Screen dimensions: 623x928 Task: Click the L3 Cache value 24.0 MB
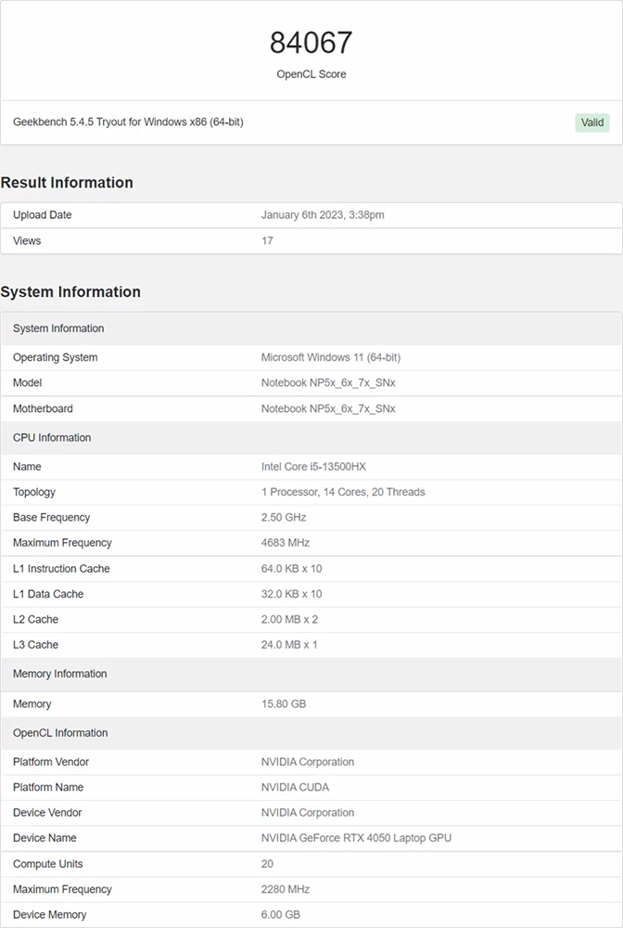tap(289, 645)
